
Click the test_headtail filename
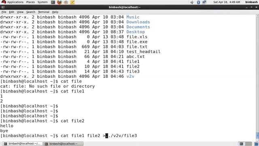click(143, 52)
